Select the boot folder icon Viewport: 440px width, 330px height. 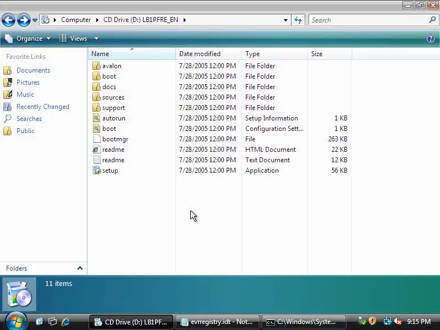(x=96, y=76)
